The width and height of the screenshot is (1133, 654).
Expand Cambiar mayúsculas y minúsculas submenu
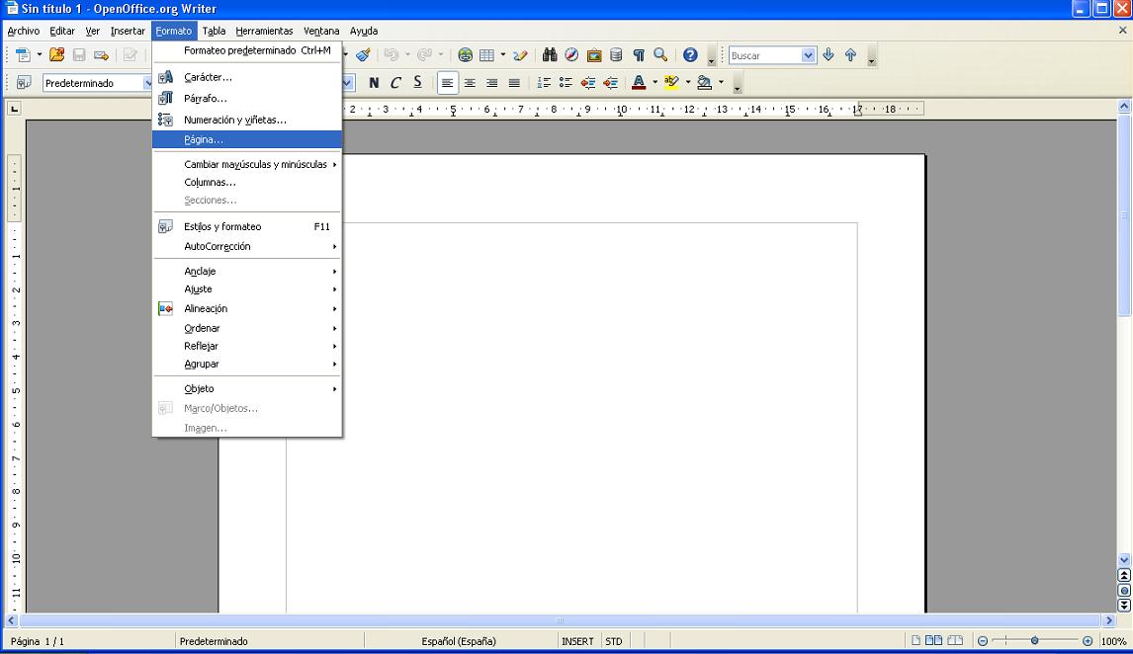pos(246,164)
